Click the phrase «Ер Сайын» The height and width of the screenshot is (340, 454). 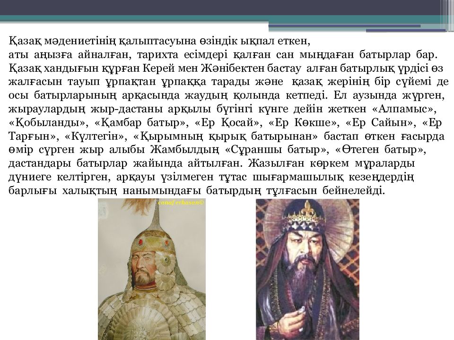click(x=381, y=123)
